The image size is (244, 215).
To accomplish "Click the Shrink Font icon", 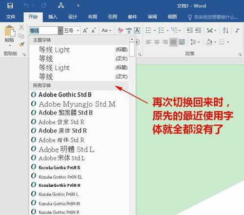I will pyautogui.click(x=94, y=30).
